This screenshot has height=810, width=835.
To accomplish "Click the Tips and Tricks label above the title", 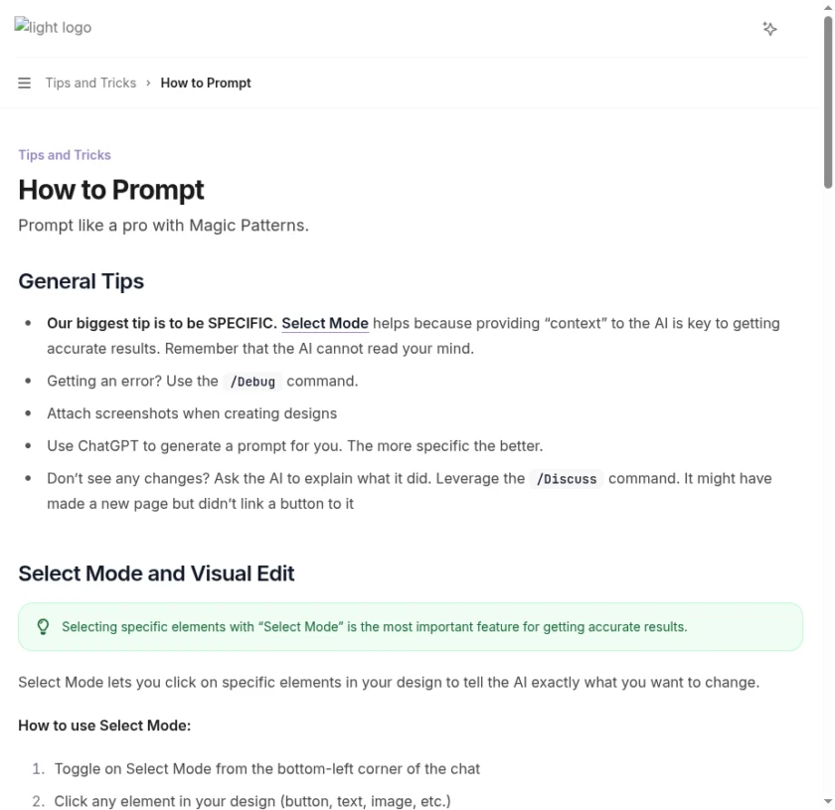I will [x=64, y=154].
